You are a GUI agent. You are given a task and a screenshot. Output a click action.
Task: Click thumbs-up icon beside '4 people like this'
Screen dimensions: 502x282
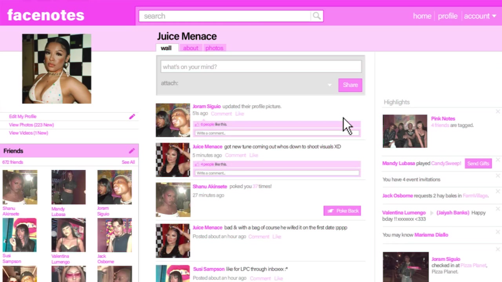click(197, 164)
